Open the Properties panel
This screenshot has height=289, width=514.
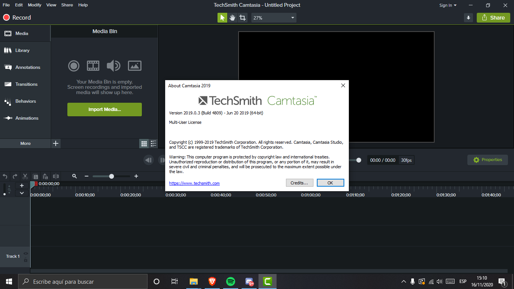[x=488, y=160]
